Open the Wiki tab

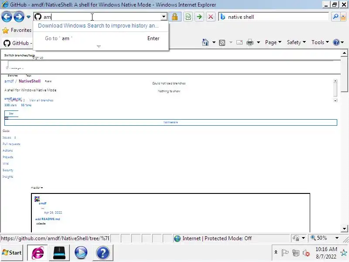click(x=6, y=163)
